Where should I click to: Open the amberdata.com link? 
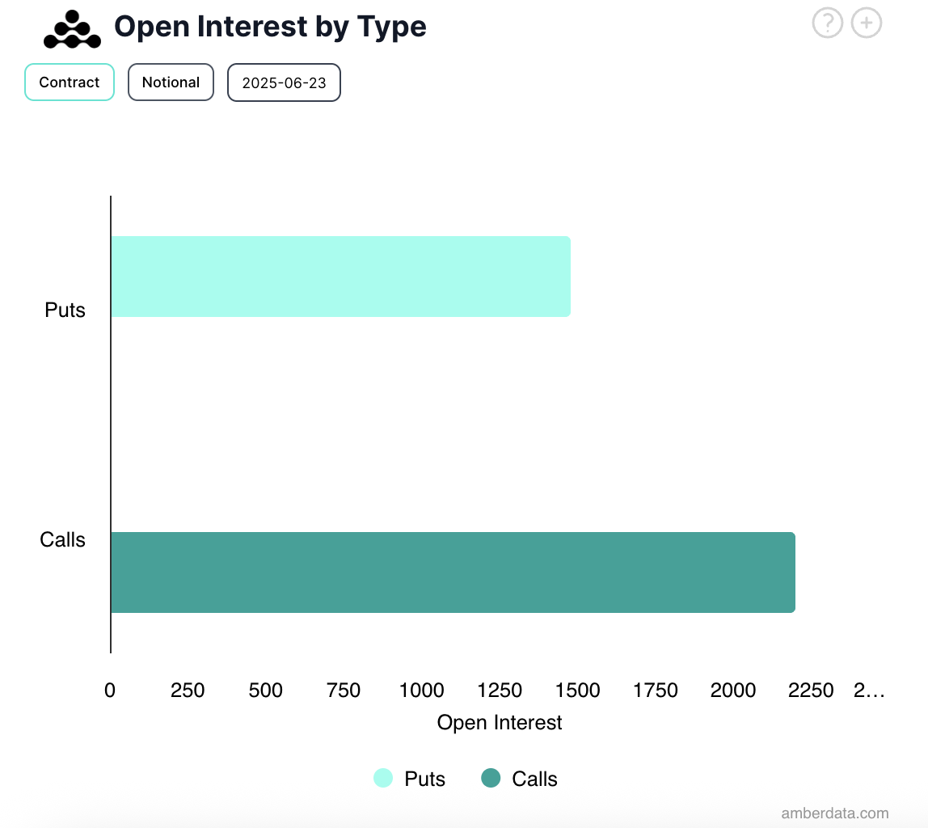(x=834, y=813)
